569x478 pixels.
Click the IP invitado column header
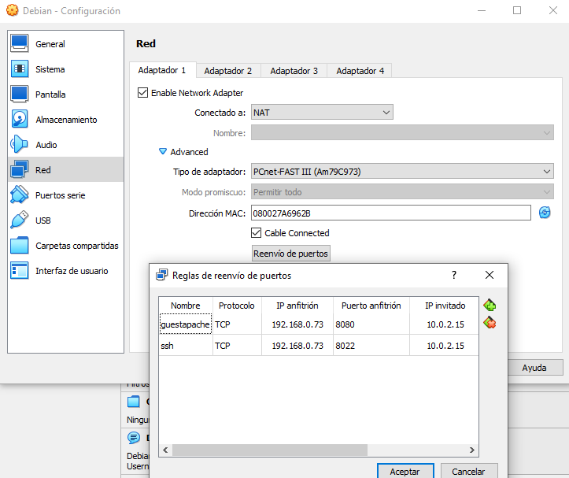click(445, 306)
